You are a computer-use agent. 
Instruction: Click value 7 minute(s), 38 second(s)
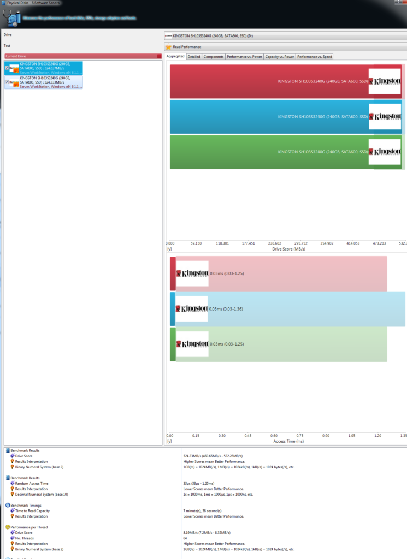(202, 510)
